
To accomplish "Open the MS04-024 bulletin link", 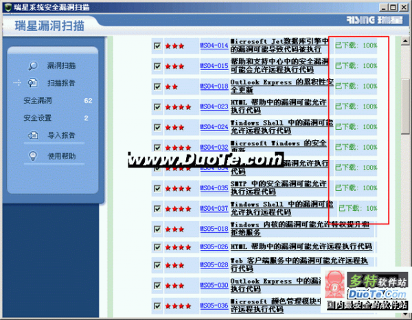I will click(214, 127).
